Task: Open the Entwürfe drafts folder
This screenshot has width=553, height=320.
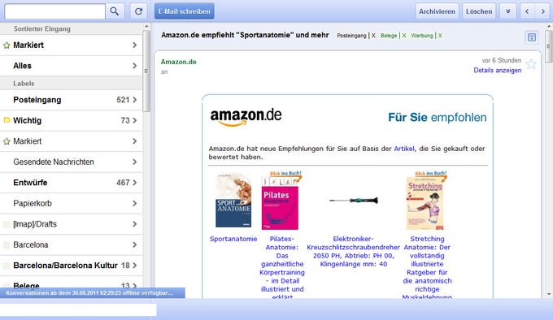Action: pyautogui.click(x=72, y=183)
